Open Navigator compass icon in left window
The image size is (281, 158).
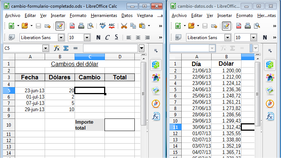(x=155, y=104)
